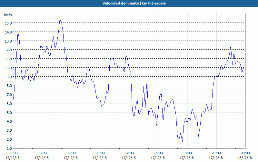Select the '17/12/18' date beneath 12:00
This screenshot has width=258, height=161.
tap(129, 158)
